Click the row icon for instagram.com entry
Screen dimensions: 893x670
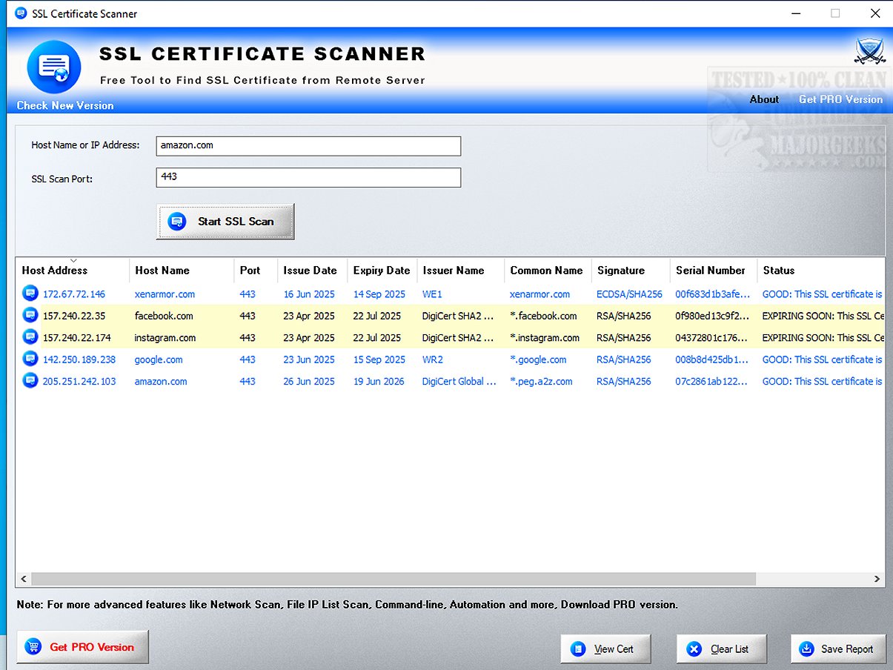tap(30, 337)
